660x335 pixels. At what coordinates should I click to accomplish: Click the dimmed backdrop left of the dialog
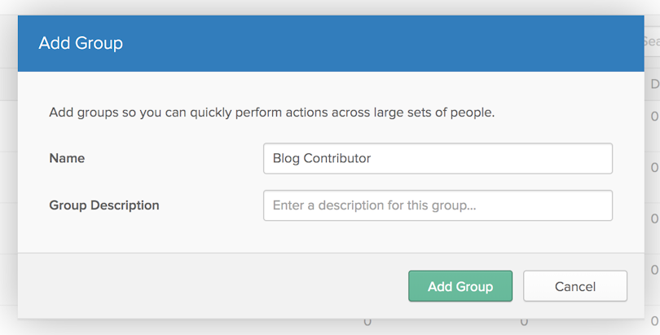(8, 169)
